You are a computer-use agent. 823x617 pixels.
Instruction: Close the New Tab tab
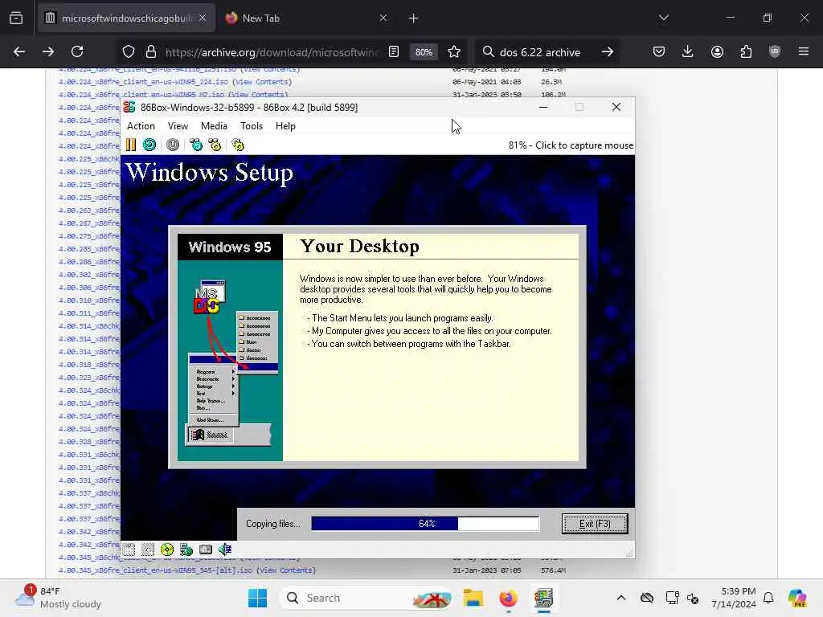[383, 18]
